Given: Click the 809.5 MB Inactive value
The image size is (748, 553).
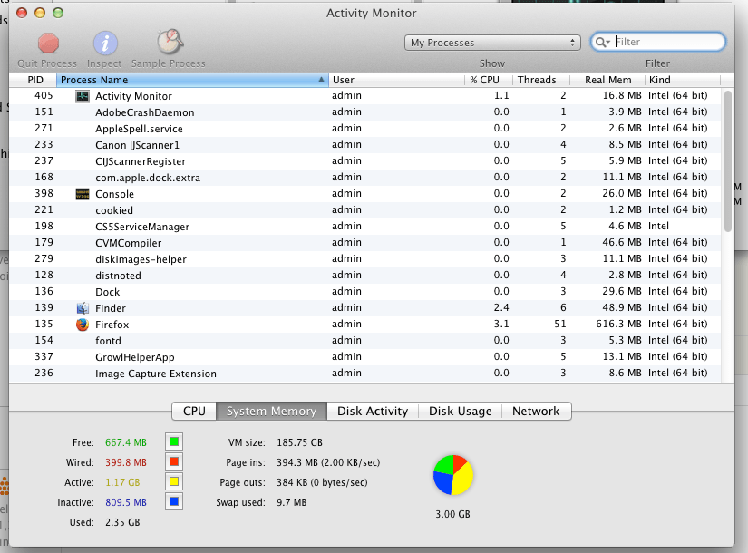Looking at the screenshot, I should pyautogui.click(x=126, y=502).
